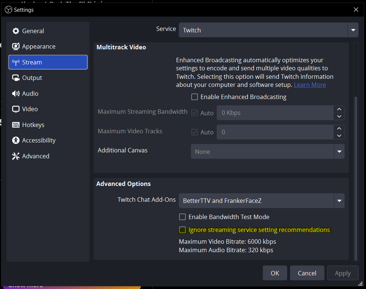Click the Twitch Chat Add-Ons arrow
The height and width of the screenshot is (289, 366).
click(339, 200)
